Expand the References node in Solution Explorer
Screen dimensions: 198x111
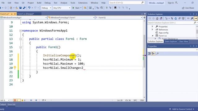point(152,30)
